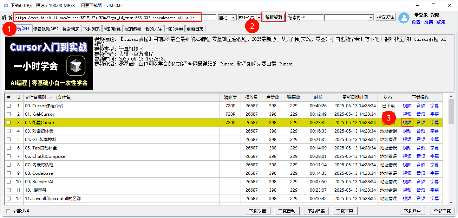The width and height of the screenshot is (458, 218).
Task: Tick the checkbox for 01. 安装Cursor
Action: (8, 114)
